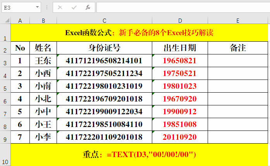Click the yellow TEXT formula note cell
This screenshot has width=270, height=166.
(x=139, y=154)
